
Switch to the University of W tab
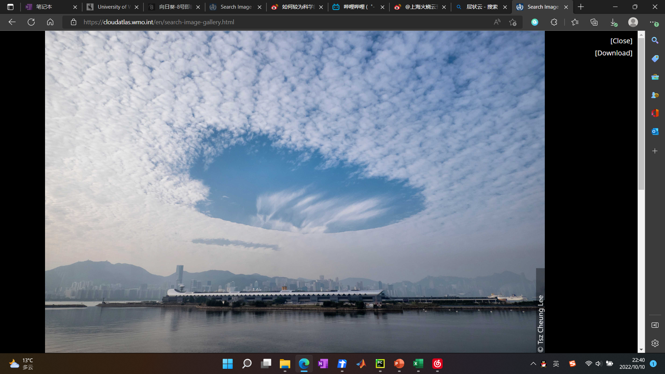point(113,7)
